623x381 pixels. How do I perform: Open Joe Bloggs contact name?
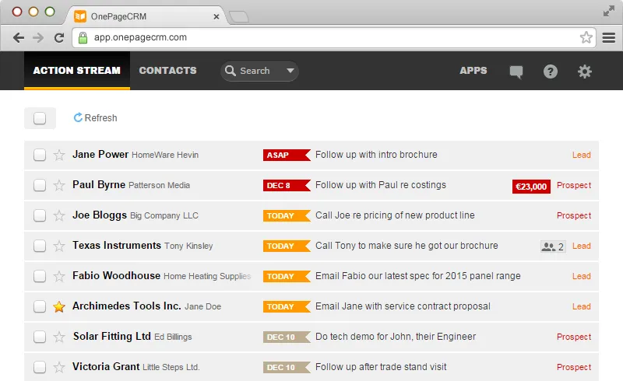[100, 215]
